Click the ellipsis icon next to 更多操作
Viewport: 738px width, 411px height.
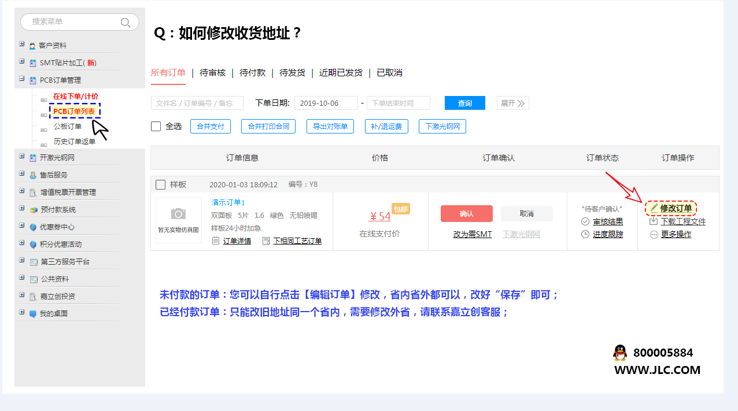click(x=654, y=235)
